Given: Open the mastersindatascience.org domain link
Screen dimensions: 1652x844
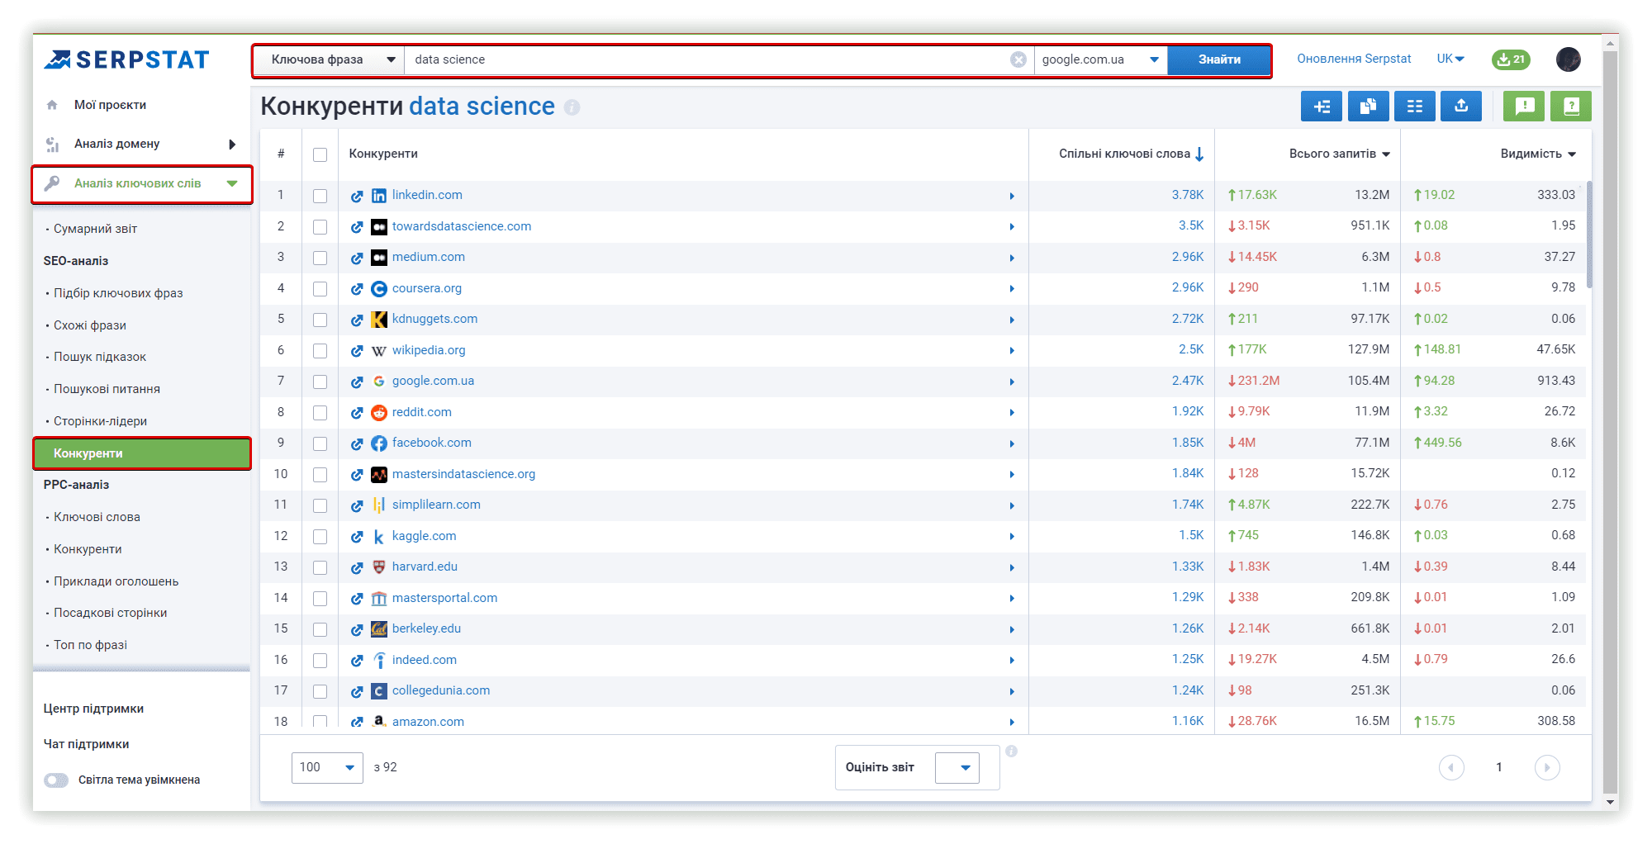Looking at the screenshot, I should (x=463, y=474).
